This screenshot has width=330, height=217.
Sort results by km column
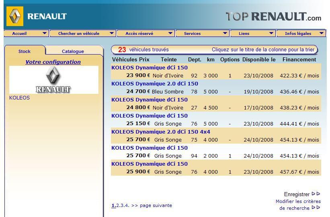click(x=211, y=59)
